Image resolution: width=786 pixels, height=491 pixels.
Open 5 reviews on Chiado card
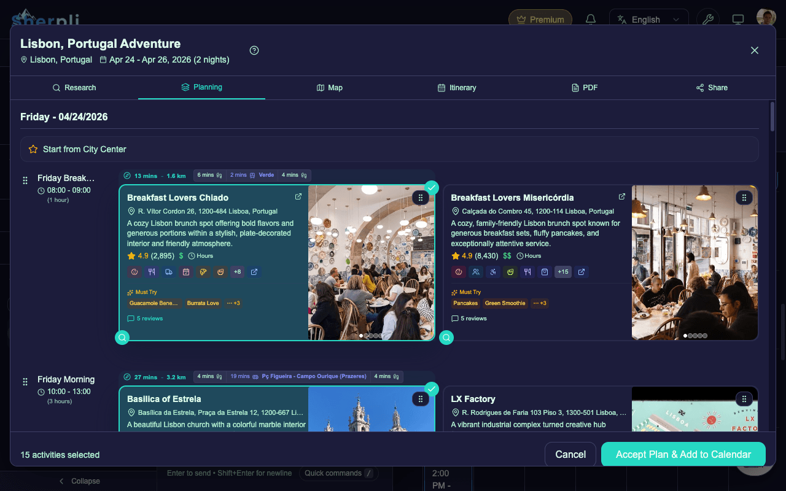[x=145, y=319]
